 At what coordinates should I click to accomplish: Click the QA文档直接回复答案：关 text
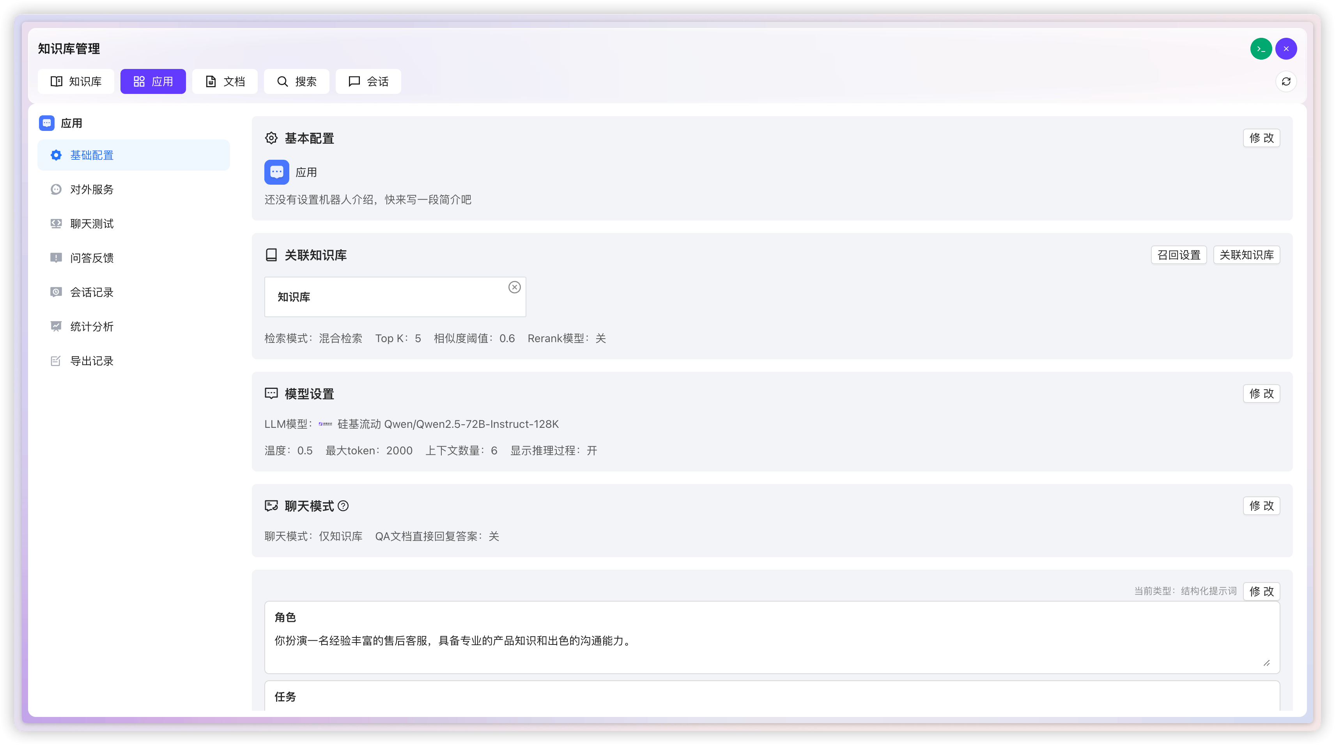[x=437, y=536]
